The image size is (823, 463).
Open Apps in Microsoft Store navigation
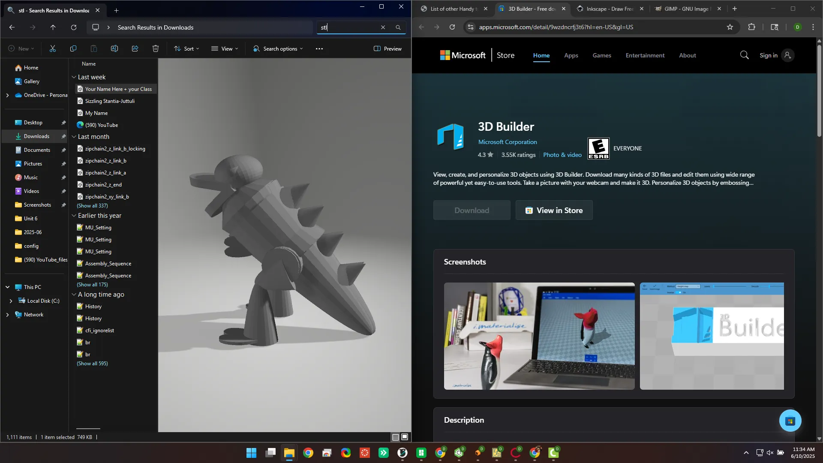pos(571,55)
